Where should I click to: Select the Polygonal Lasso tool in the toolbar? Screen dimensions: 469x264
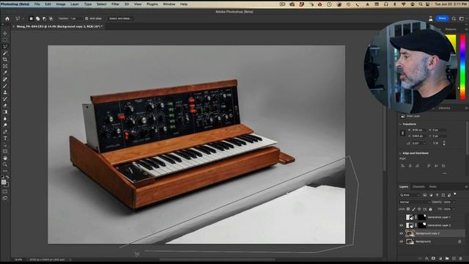pyautogui.click(x=5, y=46)
